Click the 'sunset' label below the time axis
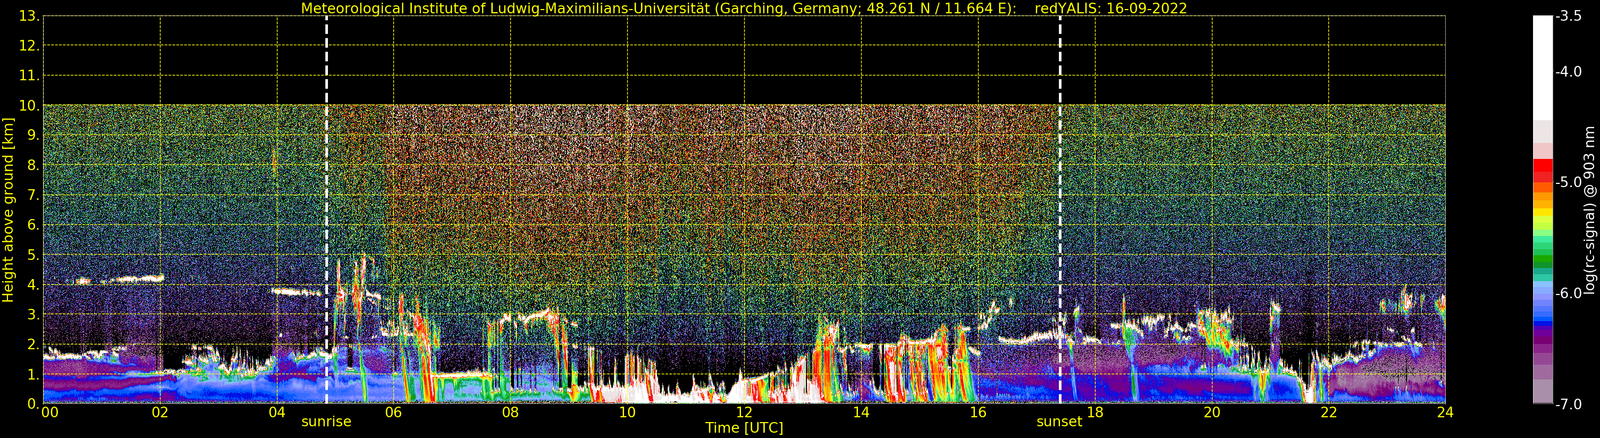 coord(1059,421)
